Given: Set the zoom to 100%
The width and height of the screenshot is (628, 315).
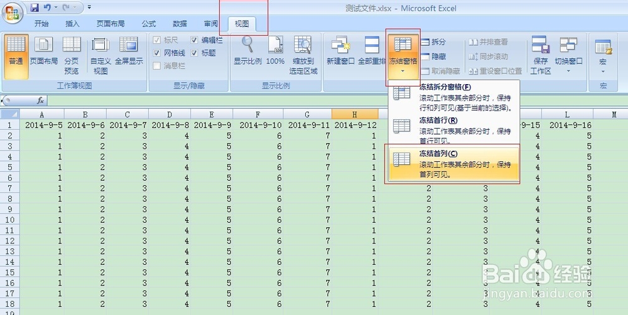Looking at the screenshot, I should tap(275, 51).
